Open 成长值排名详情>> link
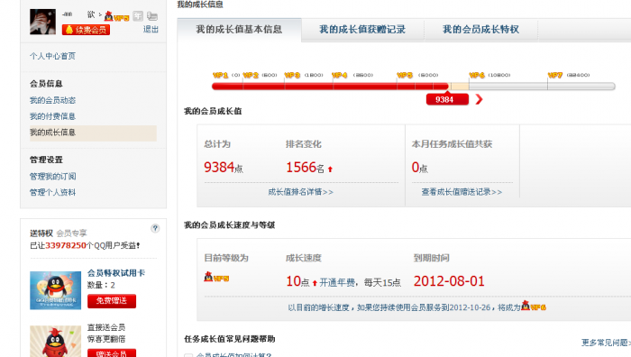The height and width of the screenshot is (357, 631). 300,192
